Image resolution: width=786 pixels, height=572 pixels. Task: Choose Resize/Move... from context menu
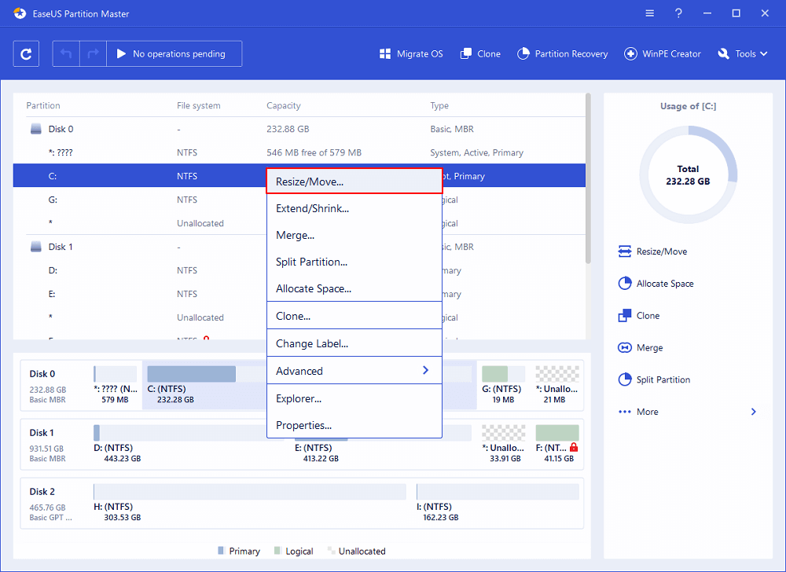click(x=354, y=181)
